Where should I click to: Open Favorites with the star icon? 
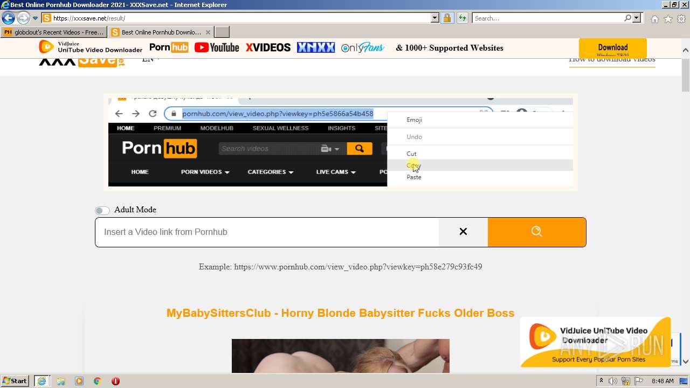668,19
